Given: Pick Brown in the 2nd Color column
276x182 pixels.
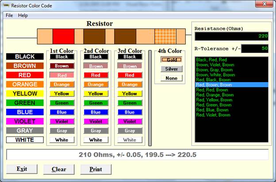Looking at the screenshot, I should (x=96, y=66).
